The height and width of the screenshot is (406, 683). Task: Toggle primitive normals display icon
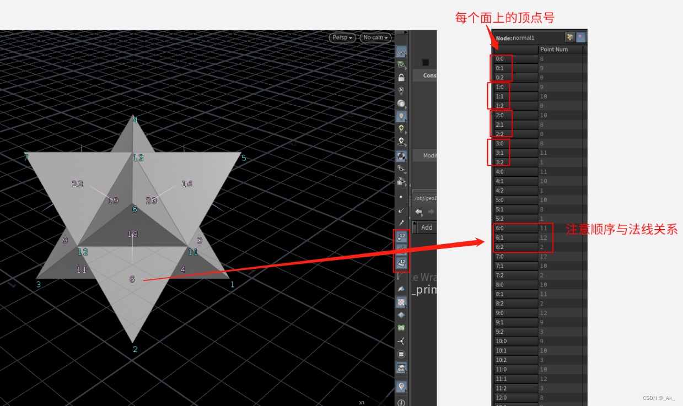click(401, 250)
